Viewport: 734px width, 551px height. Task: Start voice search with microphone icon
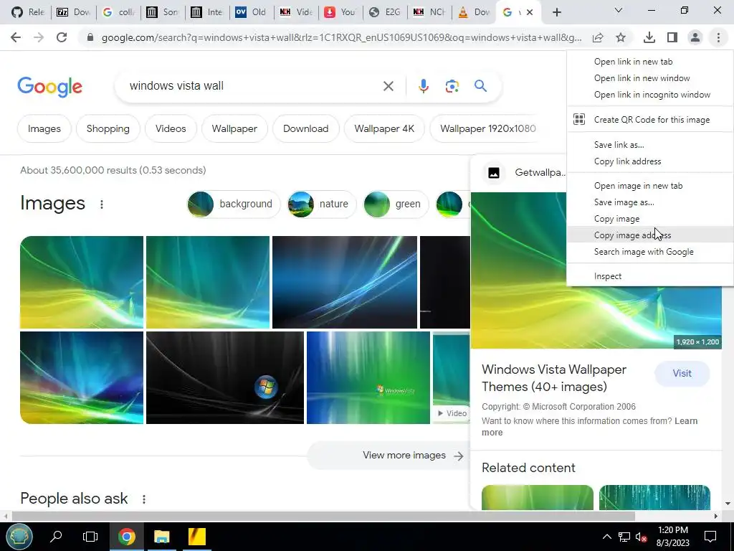pos(424,86)
